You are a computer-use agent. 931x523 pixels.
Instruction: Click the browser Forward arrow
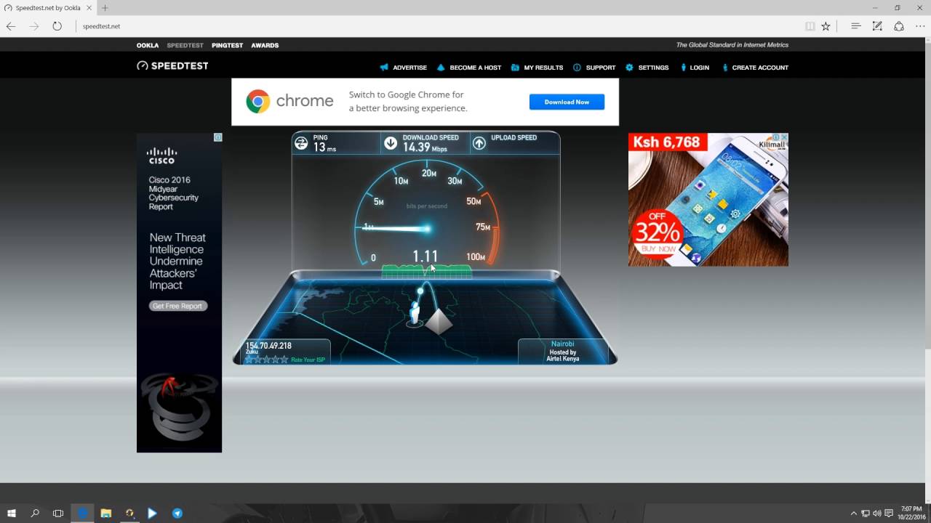click(34, 26)
